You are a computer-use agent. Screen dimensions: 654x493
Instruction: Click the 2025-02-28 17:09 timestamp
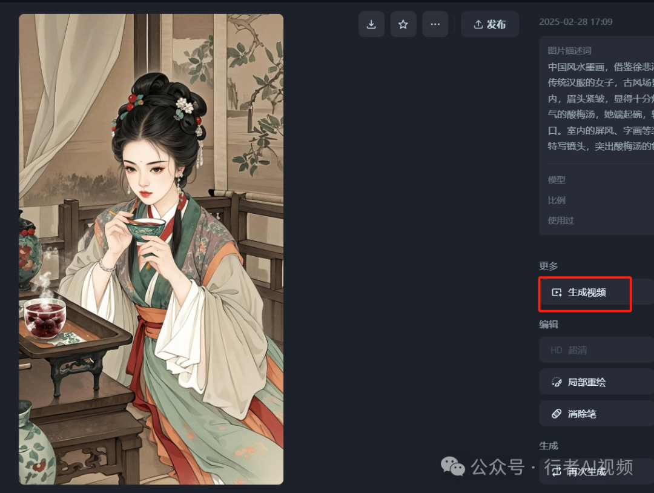(x=576, y=22)
